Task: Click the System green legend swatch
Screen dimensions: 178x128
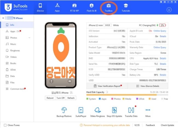Action: tap(87, 99)
